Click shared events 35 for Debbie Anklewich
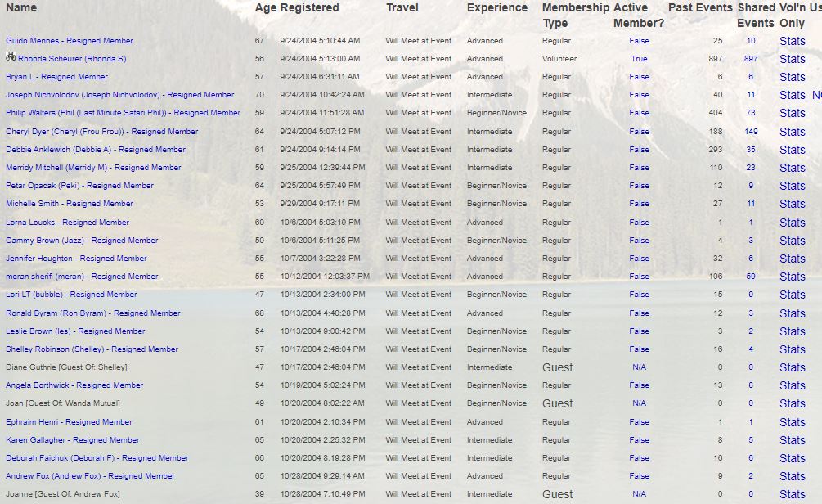Screen dimensions: 822x504 751,150
